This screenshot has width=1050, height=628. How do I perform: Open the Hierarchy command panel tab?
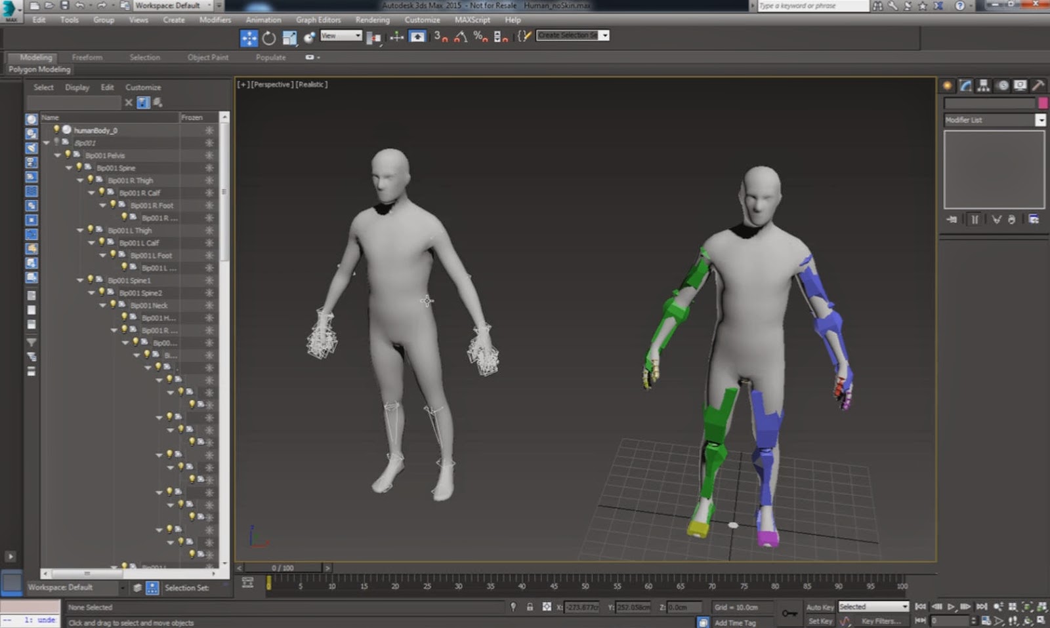pyautogui.click(x=984, y=86)
